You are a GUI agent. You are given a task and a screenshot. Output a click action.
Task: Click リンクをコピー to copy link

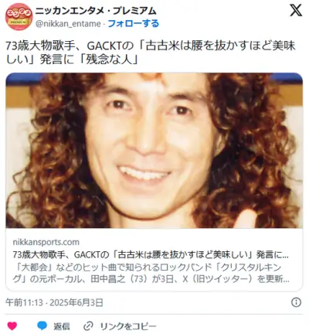point(128,326)
